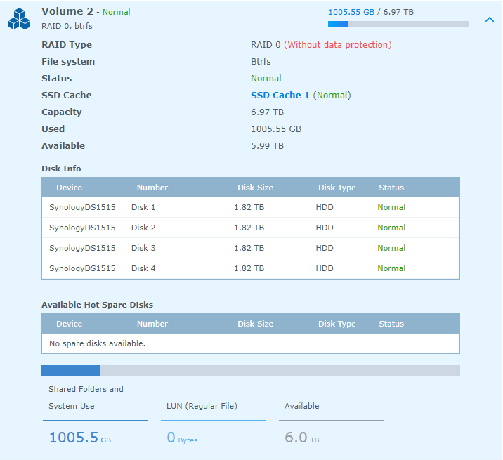Image resolution: width=503 pixels, height=460 pixels.
Task: Click the Volume 2 blue cubes icon
Action: [x=19, y=19]
